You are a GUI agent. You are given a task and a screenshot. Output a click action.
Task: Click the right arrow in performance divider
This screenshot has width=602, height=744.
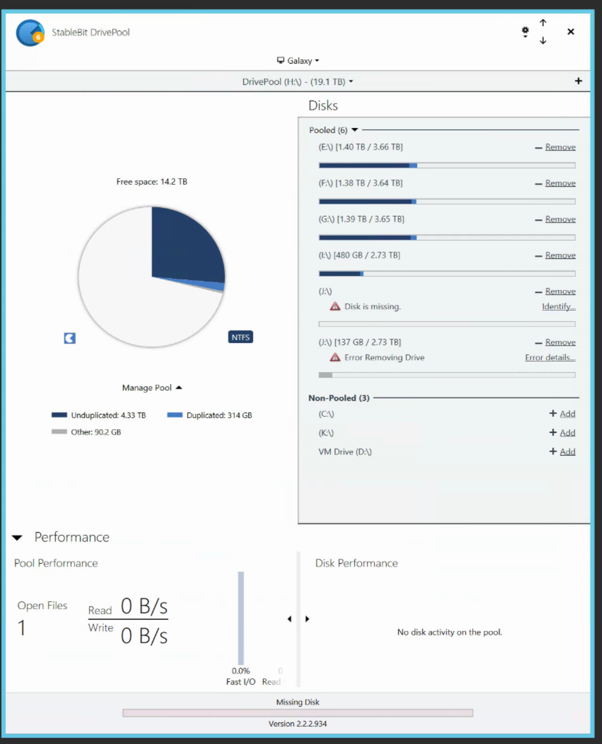click(x=307, y=619)
